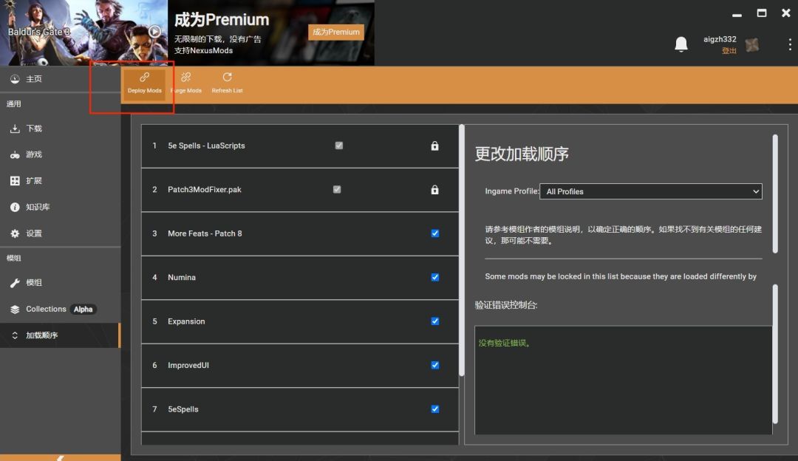Viewport: 798px width, 461px height.
Task: Open the 下载 (Downloads) sidebar page
Action: 34,129
